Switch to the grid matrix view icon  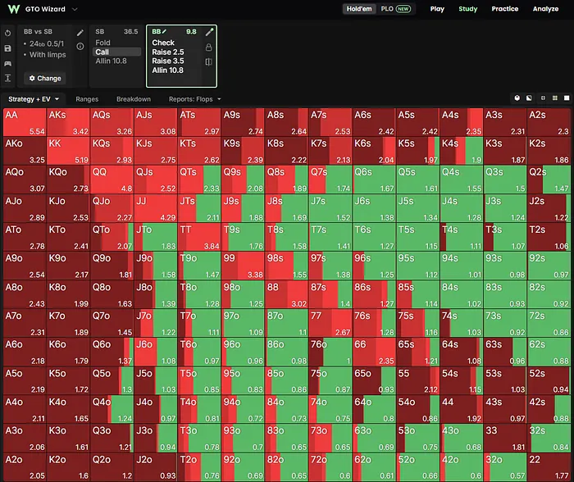(555, 98)
